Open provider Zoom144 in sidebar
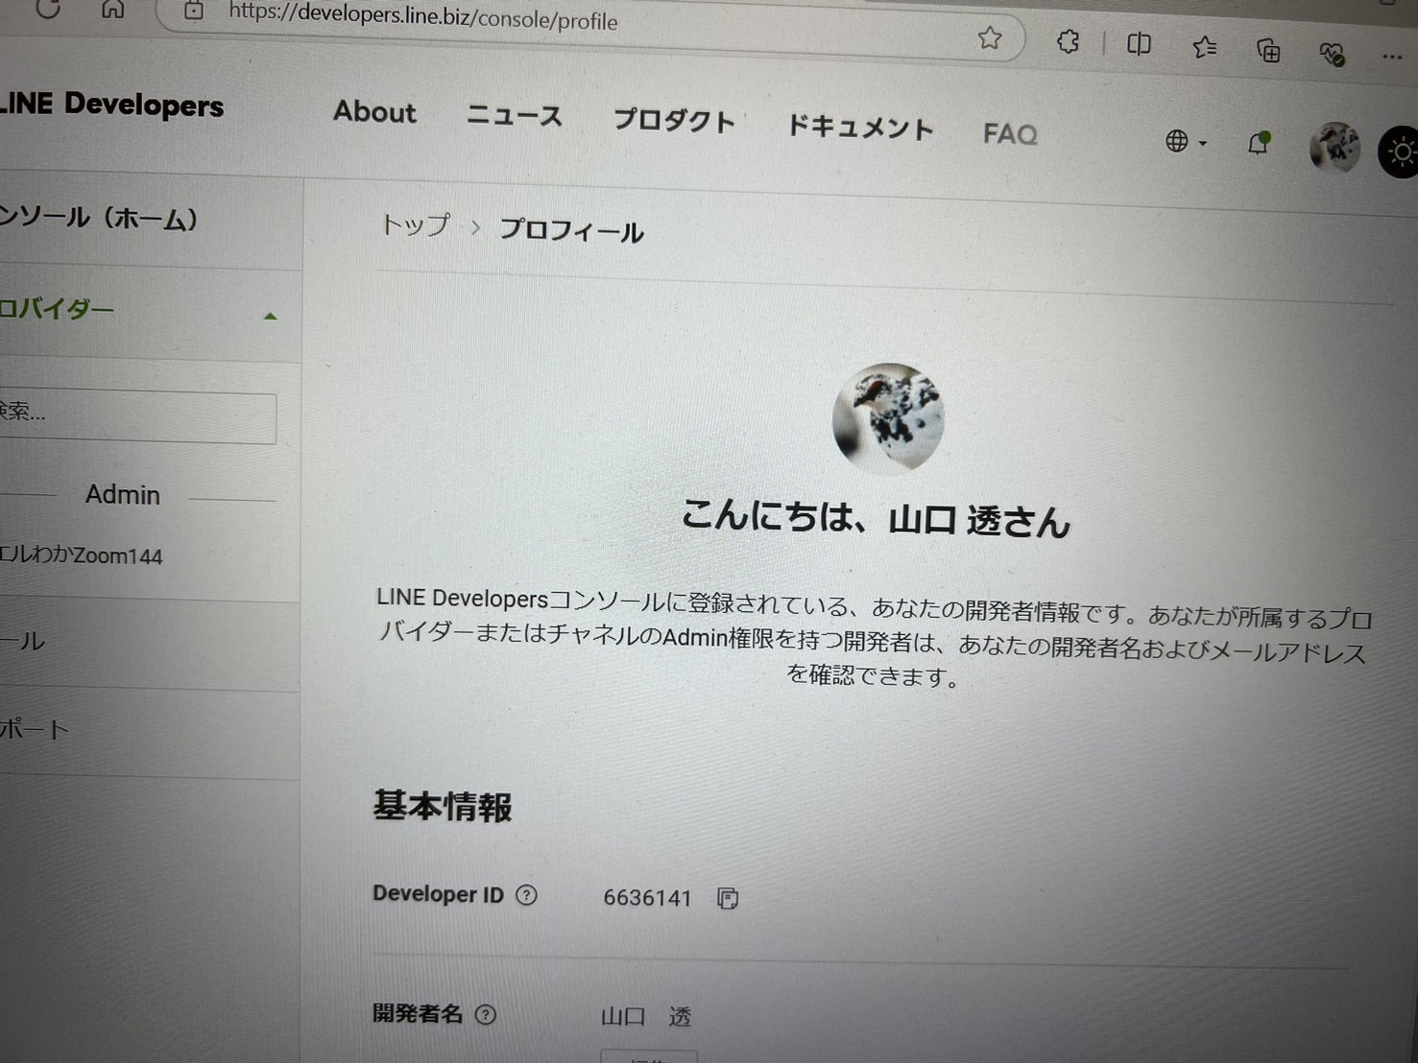The height and width of the screenshot is (1063, 1418). 82,555
